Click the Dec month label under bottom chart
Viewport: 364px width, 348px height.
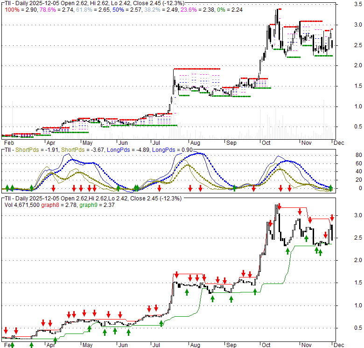[x=339, y=345]
